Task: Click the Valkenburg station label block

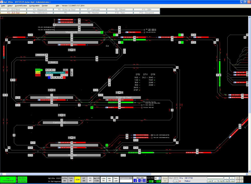Action: coord(52,97)
